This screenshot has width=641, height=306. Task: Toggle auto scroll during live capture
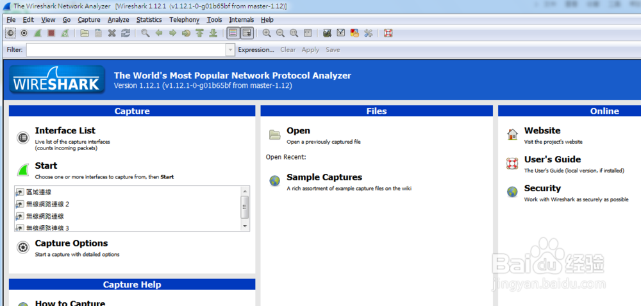point(247,33)
